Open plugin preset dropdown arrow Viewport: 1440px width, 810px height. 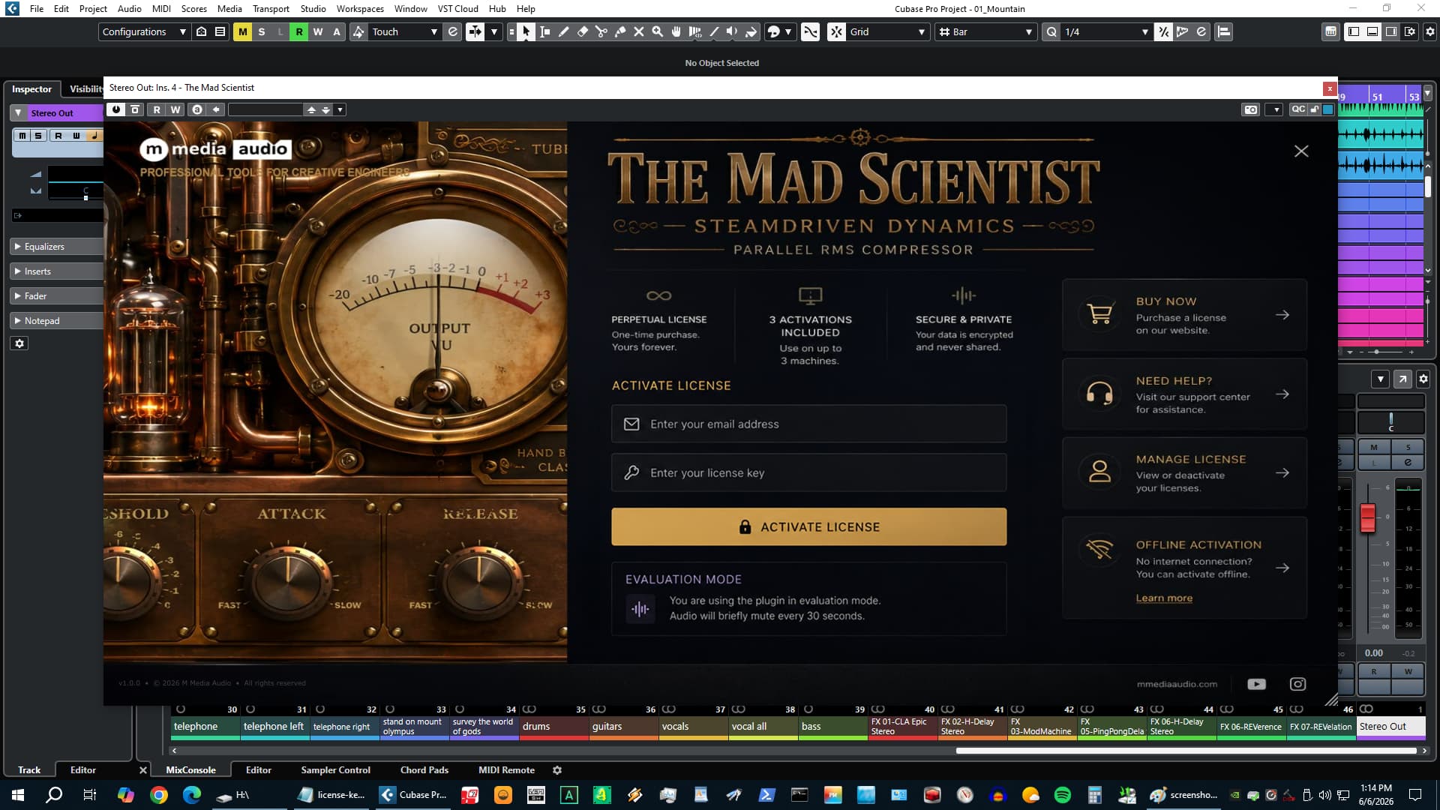(340, 109)
